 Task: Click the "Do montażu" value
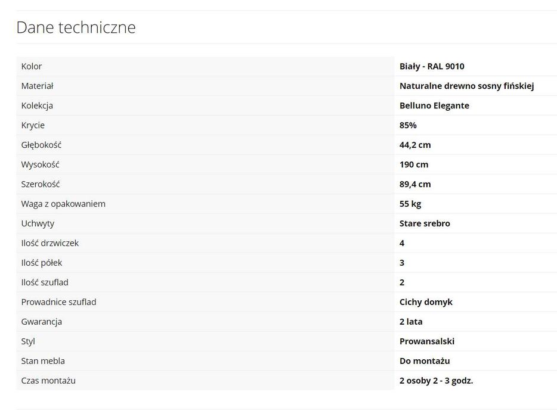click(425, 361)
